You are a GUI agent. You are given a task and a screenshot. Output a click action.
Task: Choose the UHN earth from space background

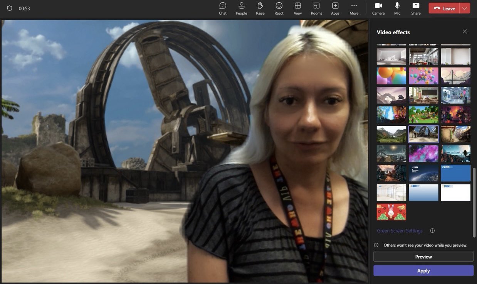[423, 173]
